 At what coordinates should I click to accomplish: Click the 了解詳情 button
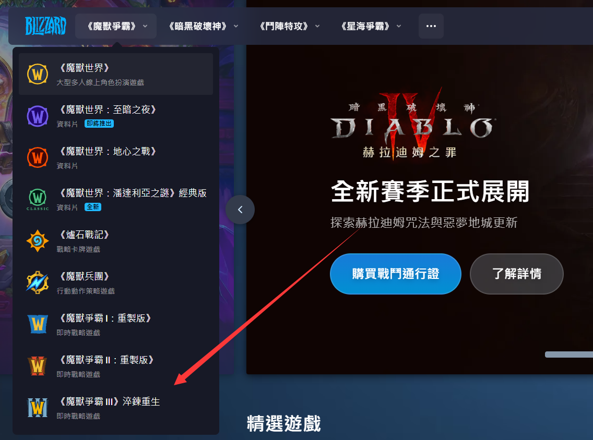point(517,274)
